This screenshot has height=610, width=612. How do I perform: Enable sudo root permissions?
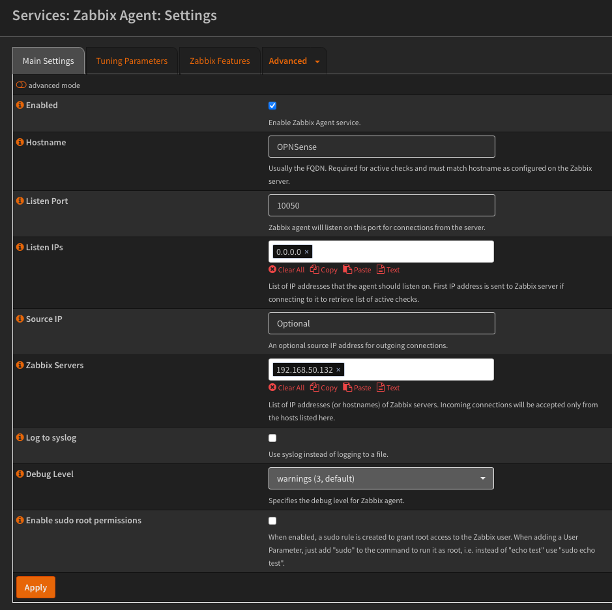tap(272, 520)
